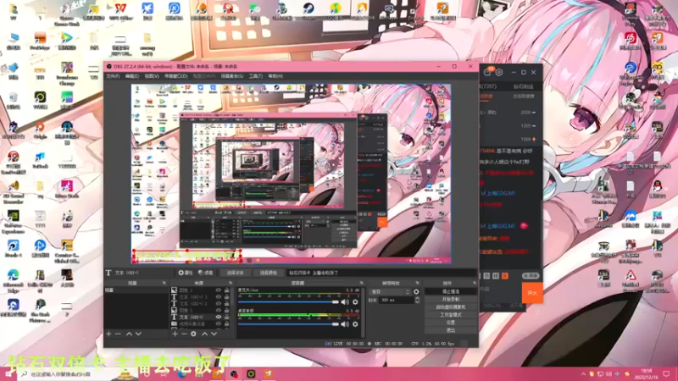Screen dimensions: 678x381
Task: Click Desktop Audio volume slider
Action: 288,324
